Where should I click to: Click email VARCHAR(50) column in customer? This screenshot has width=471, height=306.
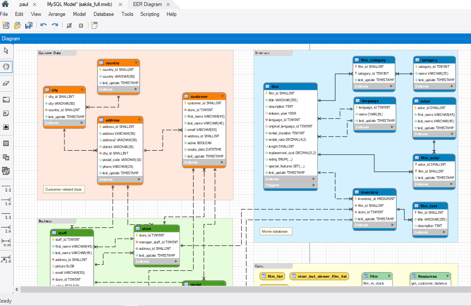202,130
